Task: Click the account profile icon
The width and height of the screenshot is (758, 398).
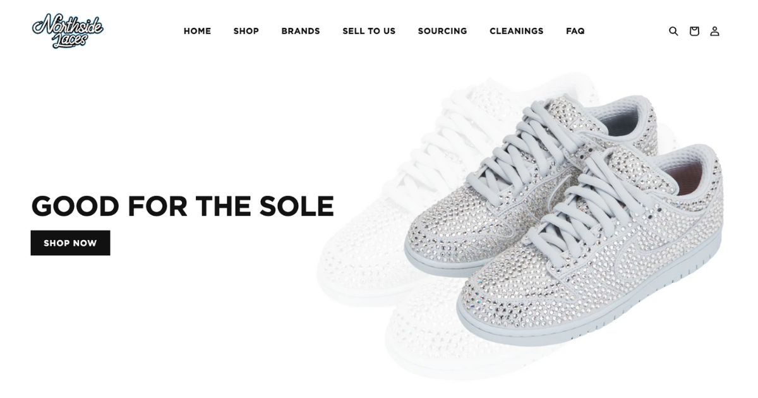Action: [714, 31]
